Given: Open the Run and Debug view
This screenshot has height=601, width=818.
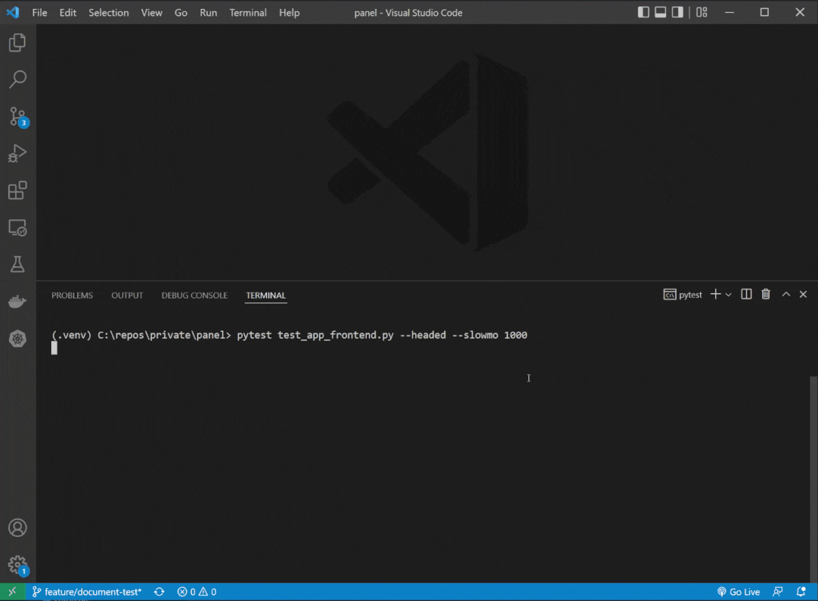Looking at the screenshot, I should click(18, 153).
